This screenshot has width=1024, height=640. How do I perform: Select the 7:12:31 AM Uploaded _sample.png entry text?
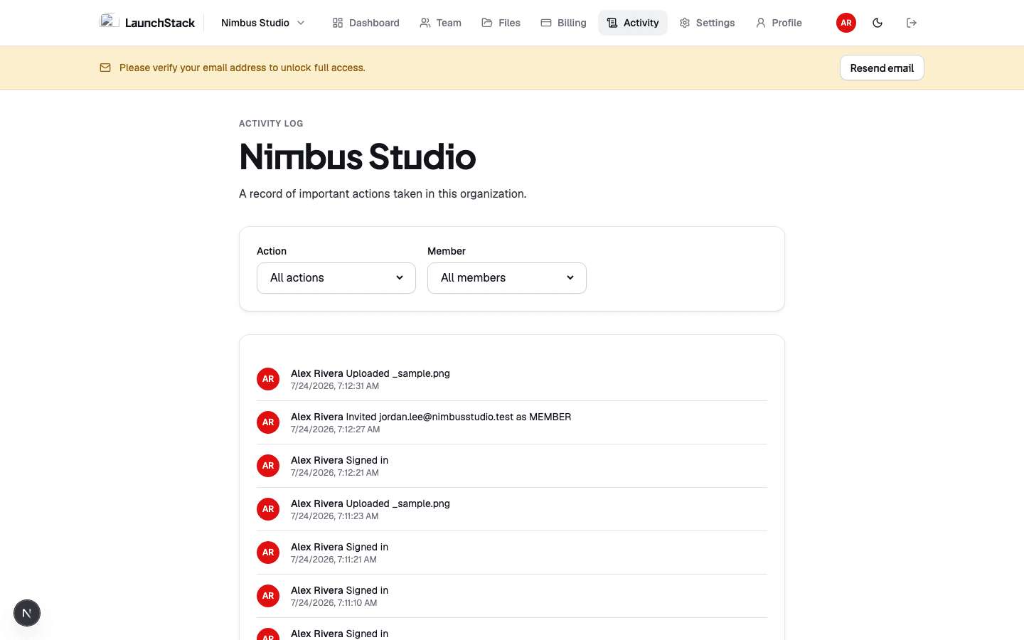point(370,373)
